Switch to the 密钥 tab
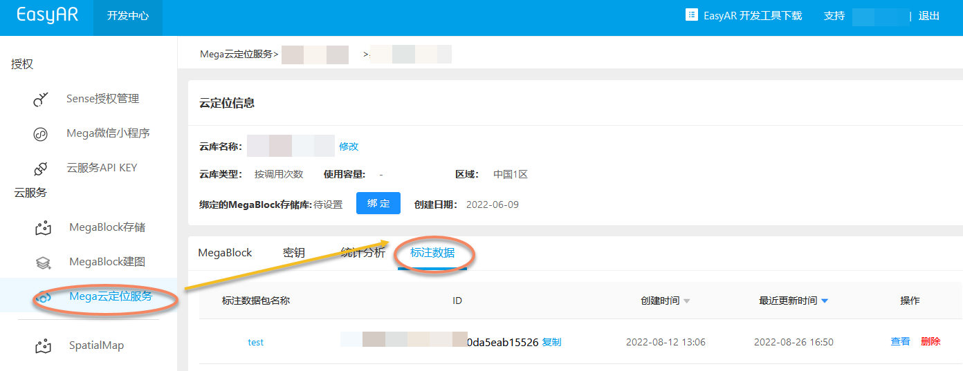 (x=294, y=253)
